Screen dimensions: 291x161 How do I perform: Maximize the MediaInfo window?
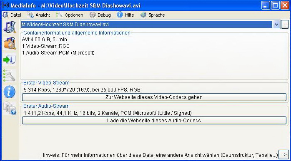coord(275,5)
